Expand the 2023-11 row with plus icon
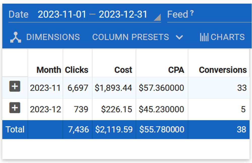Image resolution: width=252 pixels, height=163 pixels. (15, 87)
